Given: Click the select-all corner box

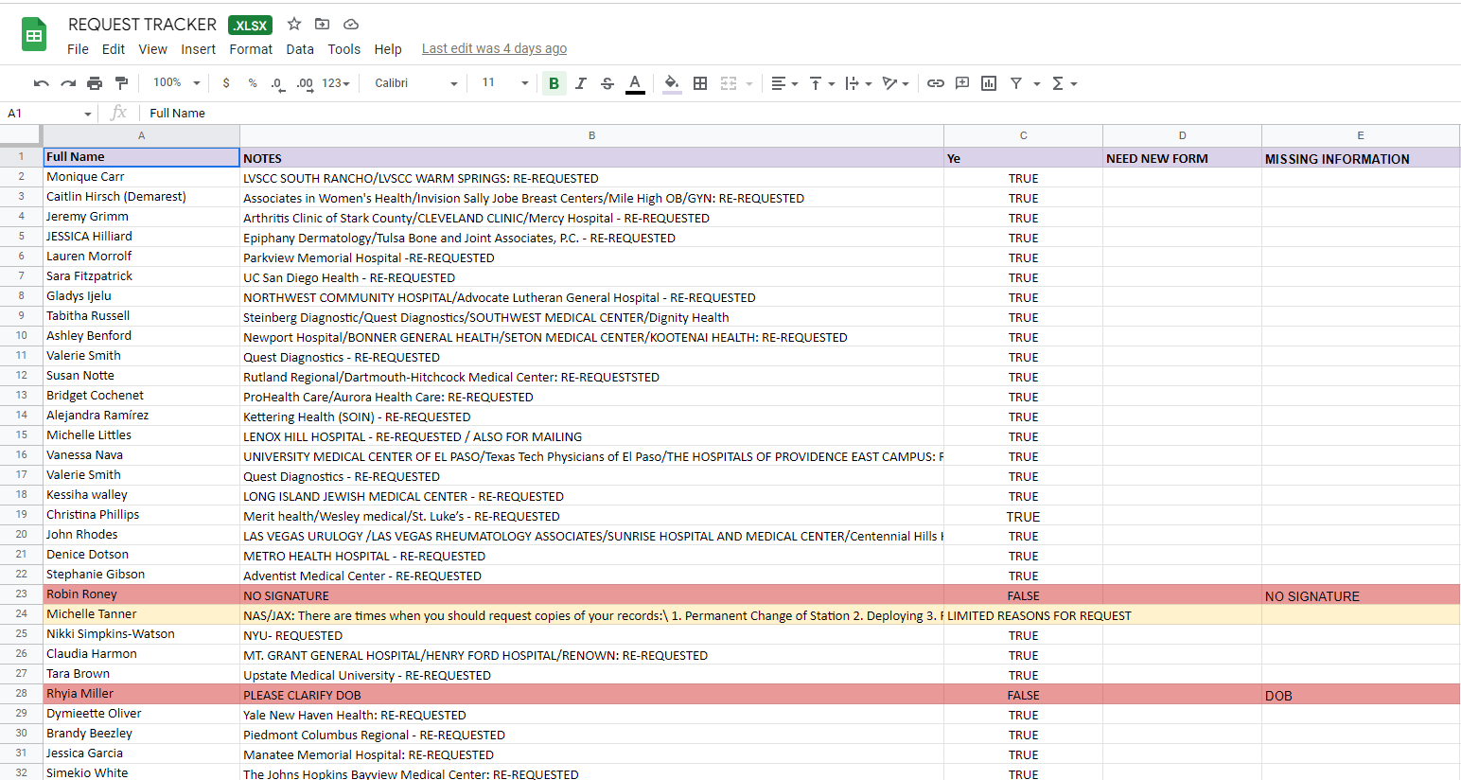Looking at the screenshot, I should tap(21, 136).
